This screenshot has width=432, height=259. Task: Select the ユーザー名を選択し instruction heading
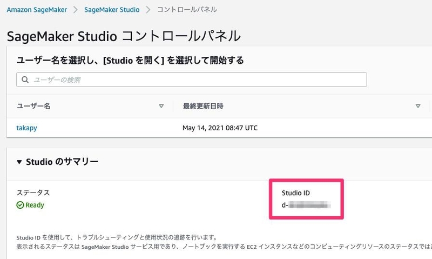(x=130, y=60)
